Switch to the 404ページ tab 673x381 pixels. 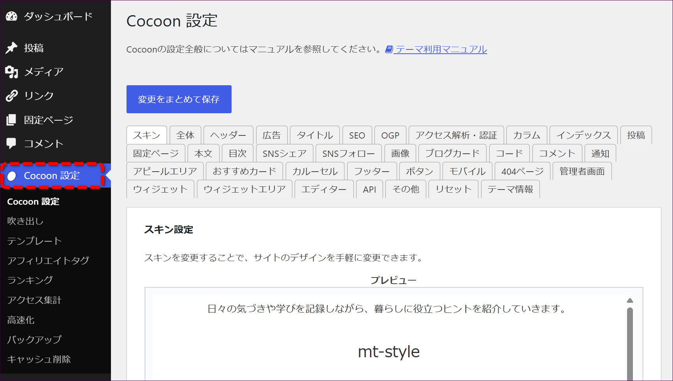(523, 171)
